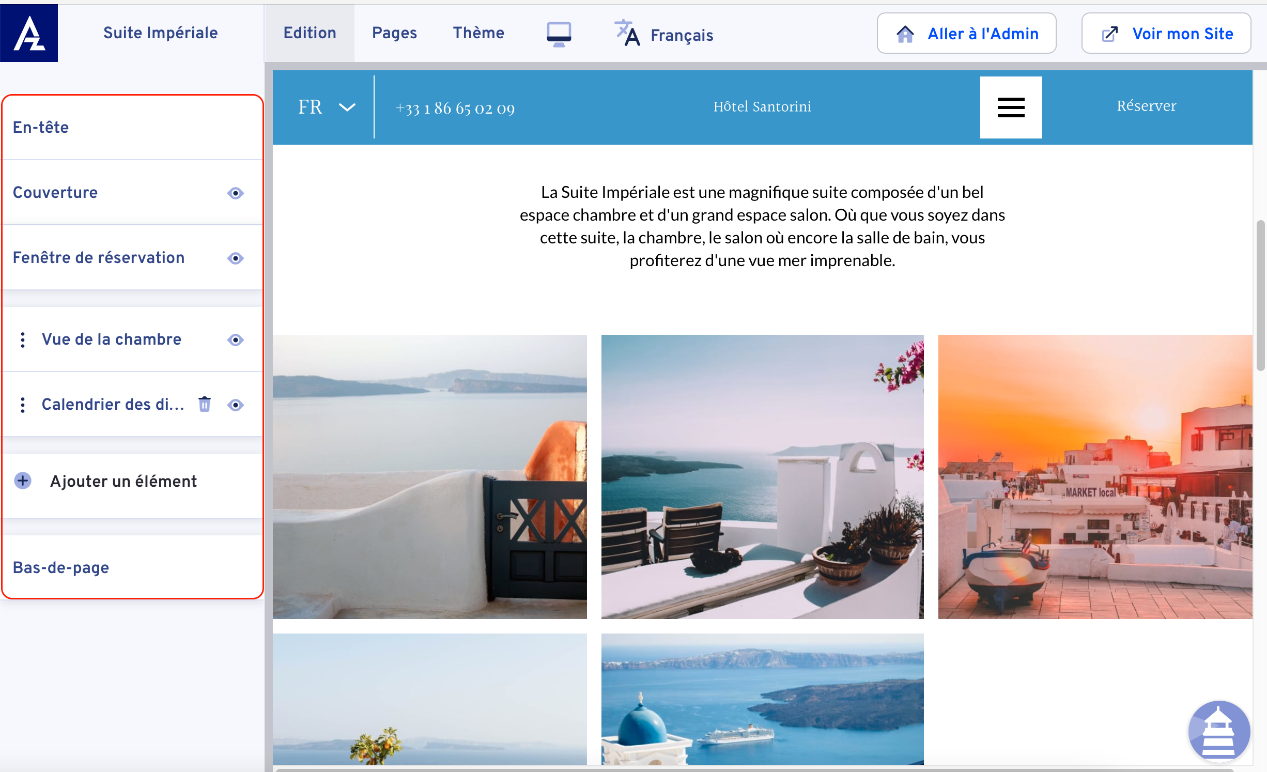Click the blue dome and cruise ship photo

pos(762,699)
